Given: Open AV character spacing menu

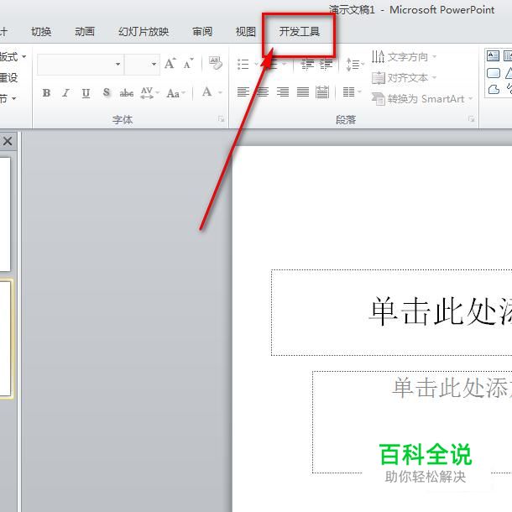Looking at the screenshot, I should click(149, 93).
